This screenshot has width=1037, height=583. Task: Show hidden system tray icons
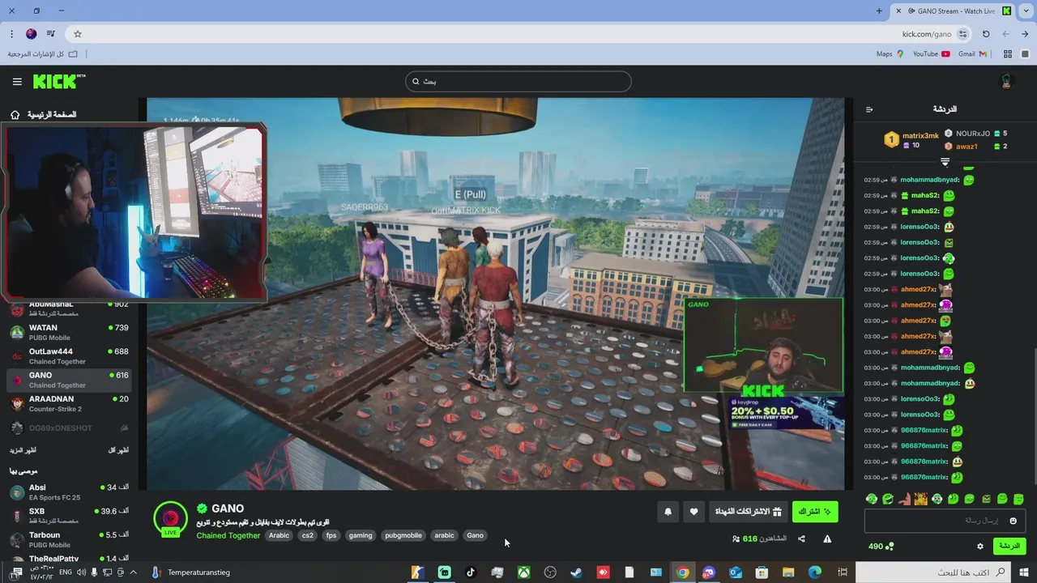(134, 572)
